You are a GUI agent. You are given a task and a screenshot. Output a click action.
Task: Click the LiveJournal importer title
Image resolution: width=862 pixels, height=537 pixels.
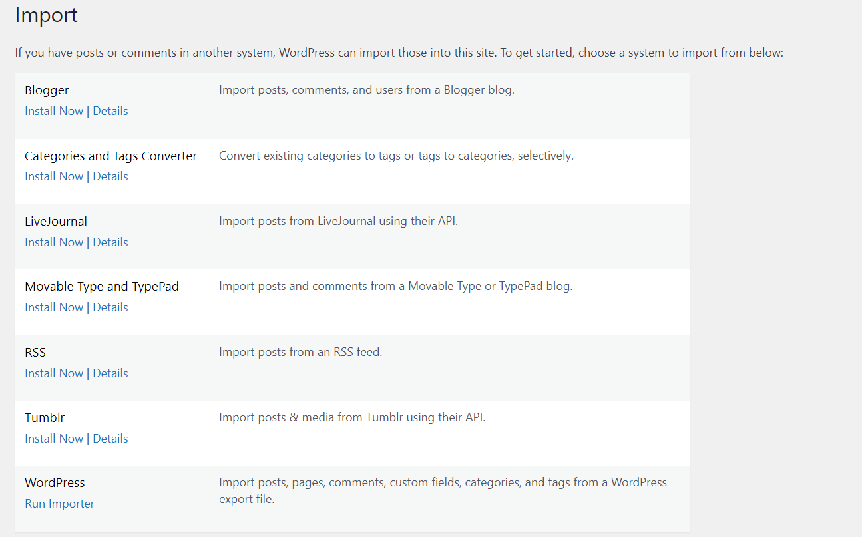tap(56, 221)
